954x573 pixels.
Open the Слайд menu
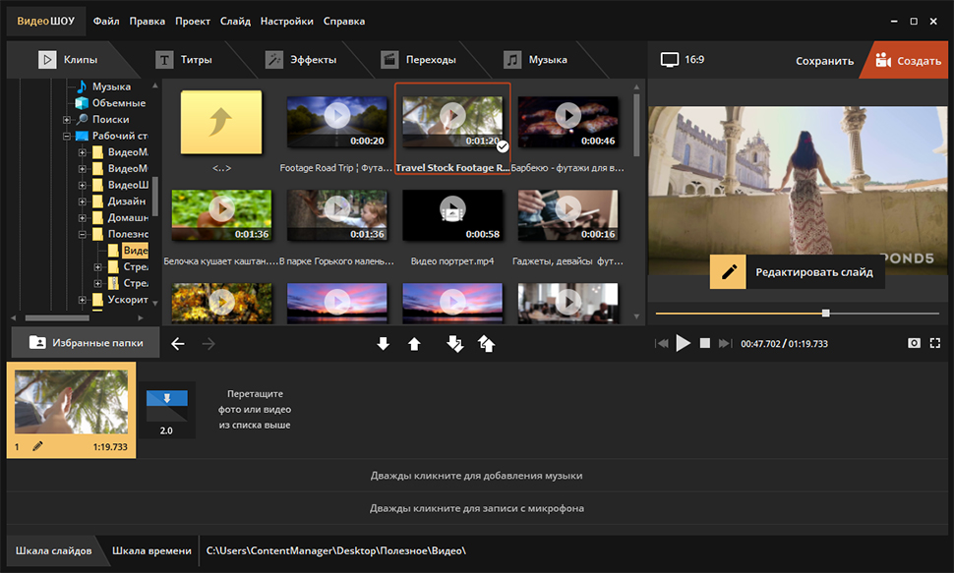(235, 22)
